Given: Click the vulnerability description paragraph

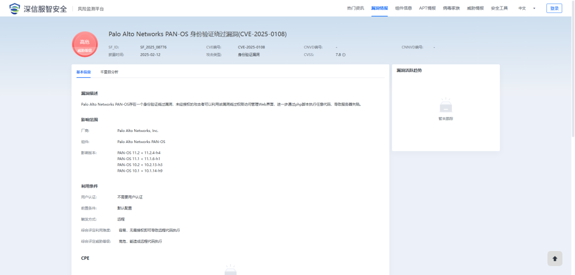Looking at the screenshot, I should [x=221, y=104].
